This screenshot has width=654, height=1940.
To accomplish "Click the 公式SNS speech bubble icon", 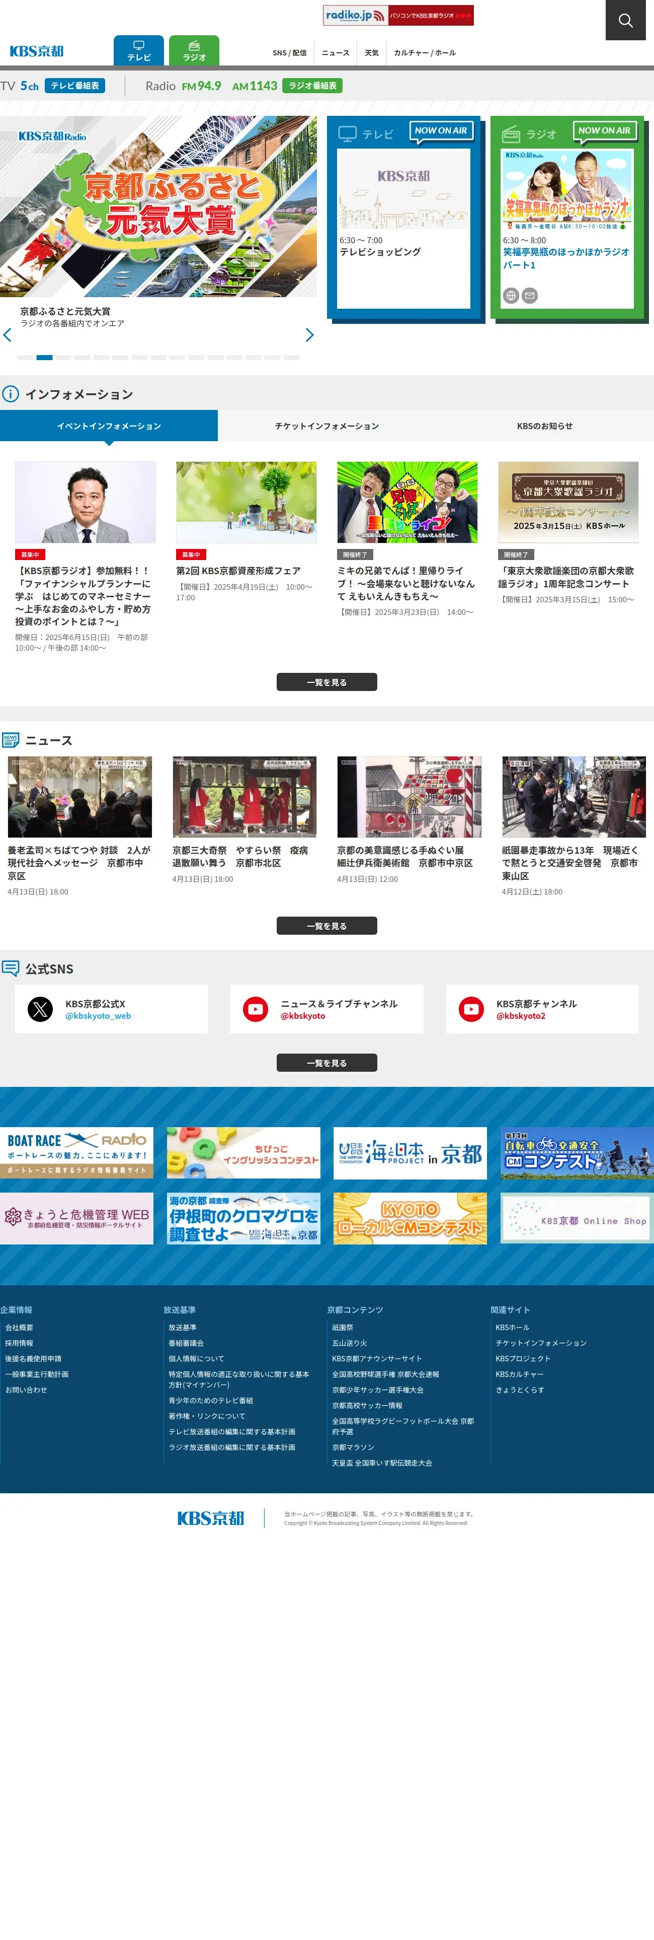I will [11, 968].
